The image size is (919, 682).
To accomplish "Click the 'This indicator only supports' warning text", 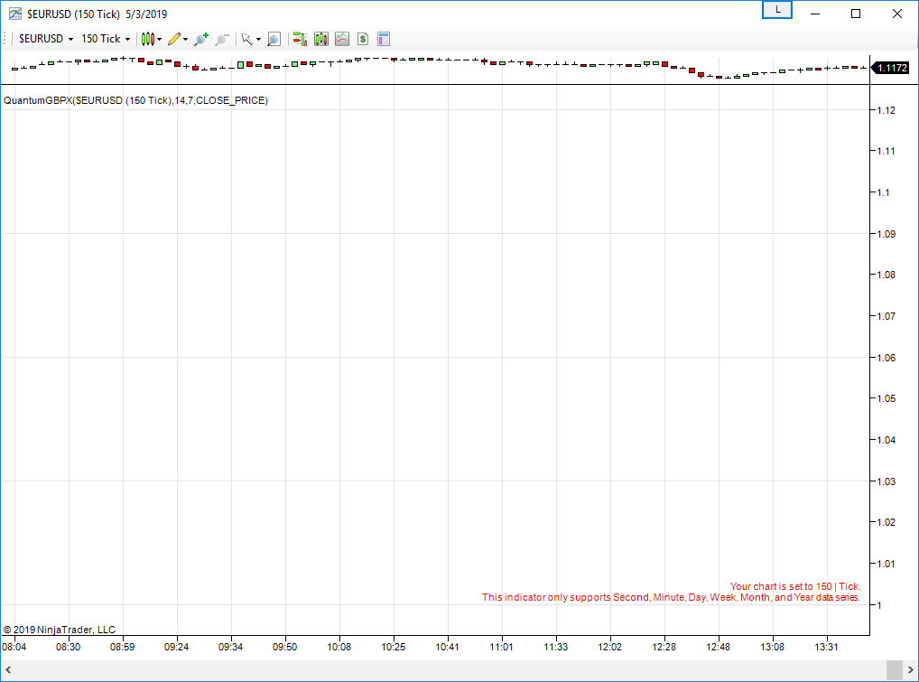I will (671, 598).
